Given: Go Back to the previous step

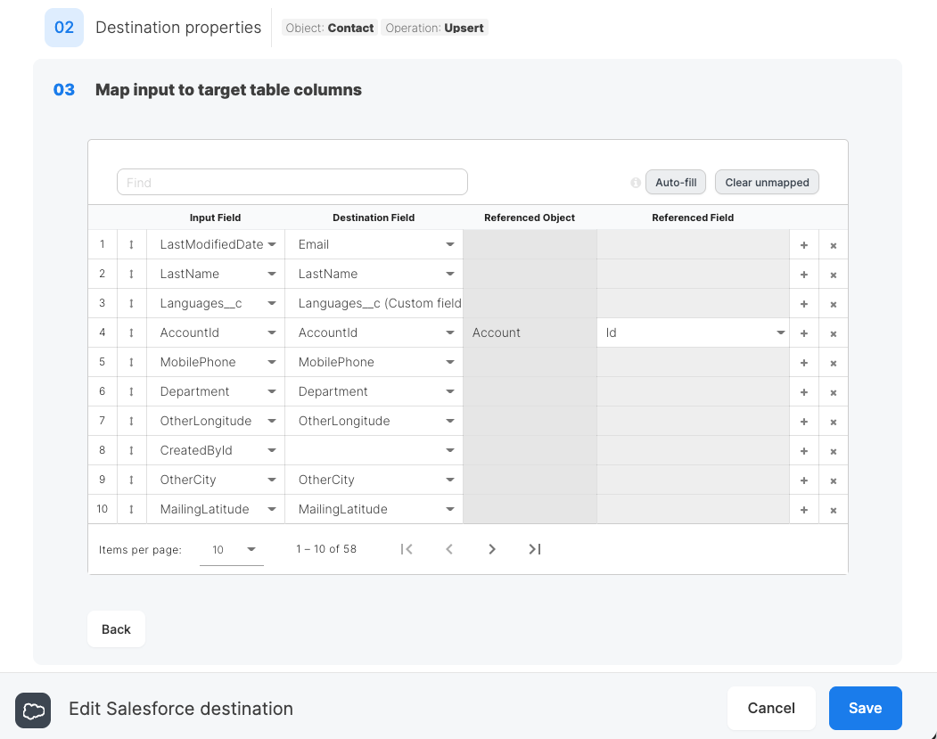Looking at the screenshot, I should tap(115, 628).
